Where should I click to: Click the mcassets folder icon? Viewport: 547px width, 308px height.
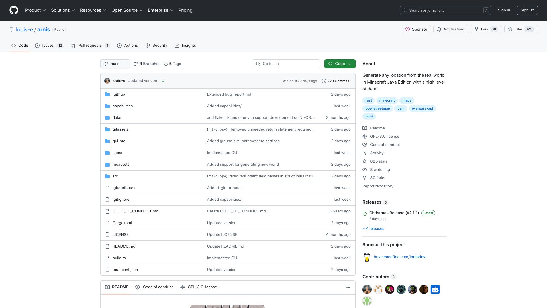[107, 165]
